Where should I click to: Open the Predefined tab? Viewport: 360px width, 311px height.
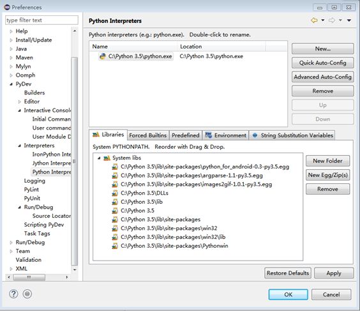click(186, 135)
